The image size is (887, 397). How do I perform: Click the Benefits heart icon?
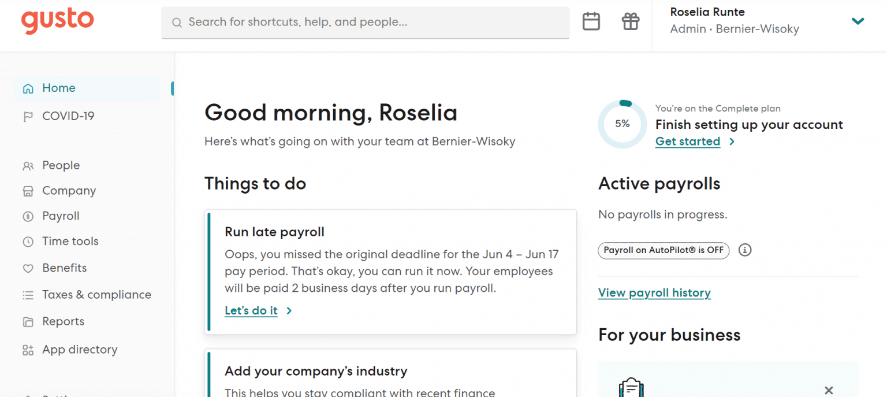(x=28, y=269)
